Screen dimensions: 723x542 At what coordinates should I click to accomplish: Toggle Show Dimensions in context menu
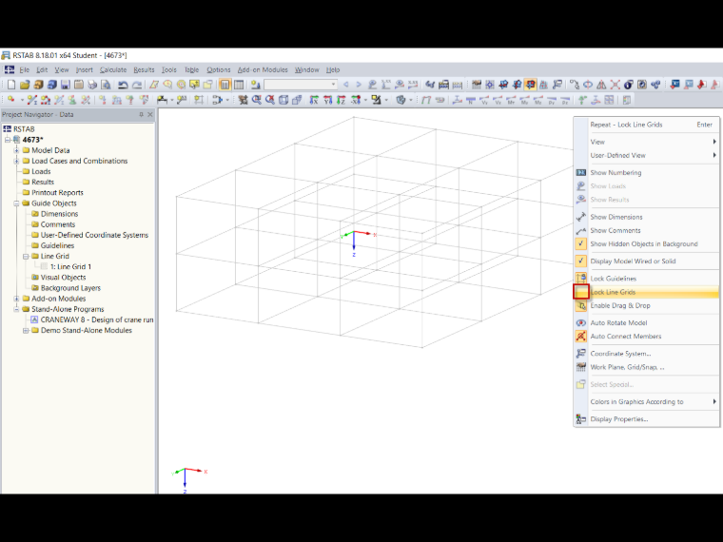pos(647,217)
